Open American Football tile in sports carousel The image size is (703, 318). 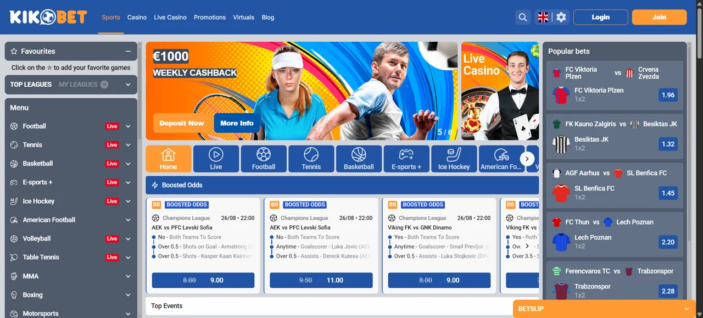[x=501, y=159]
